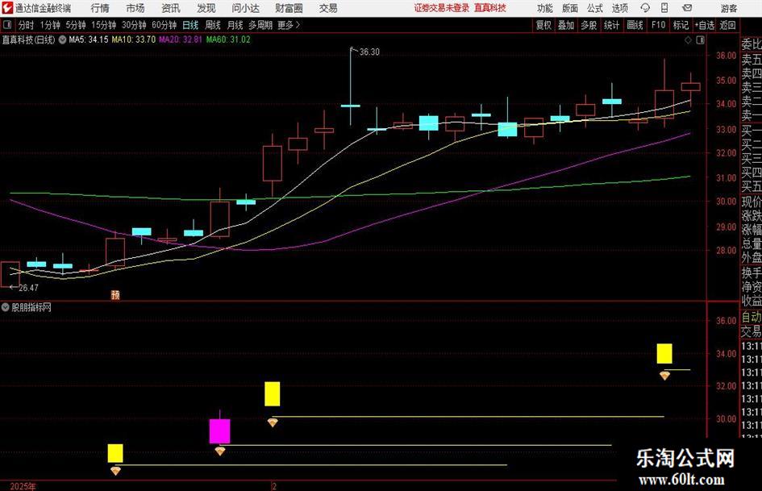Click the diamond icon under middle yellow bar
The width and height of the screenshot is (762, 491).
point(273,423)
